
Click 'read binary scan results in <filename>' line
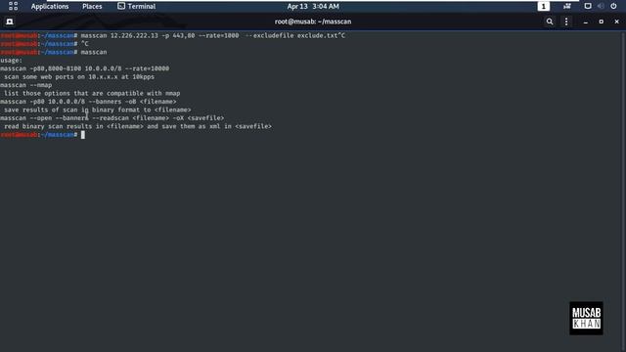click(138, 126)
